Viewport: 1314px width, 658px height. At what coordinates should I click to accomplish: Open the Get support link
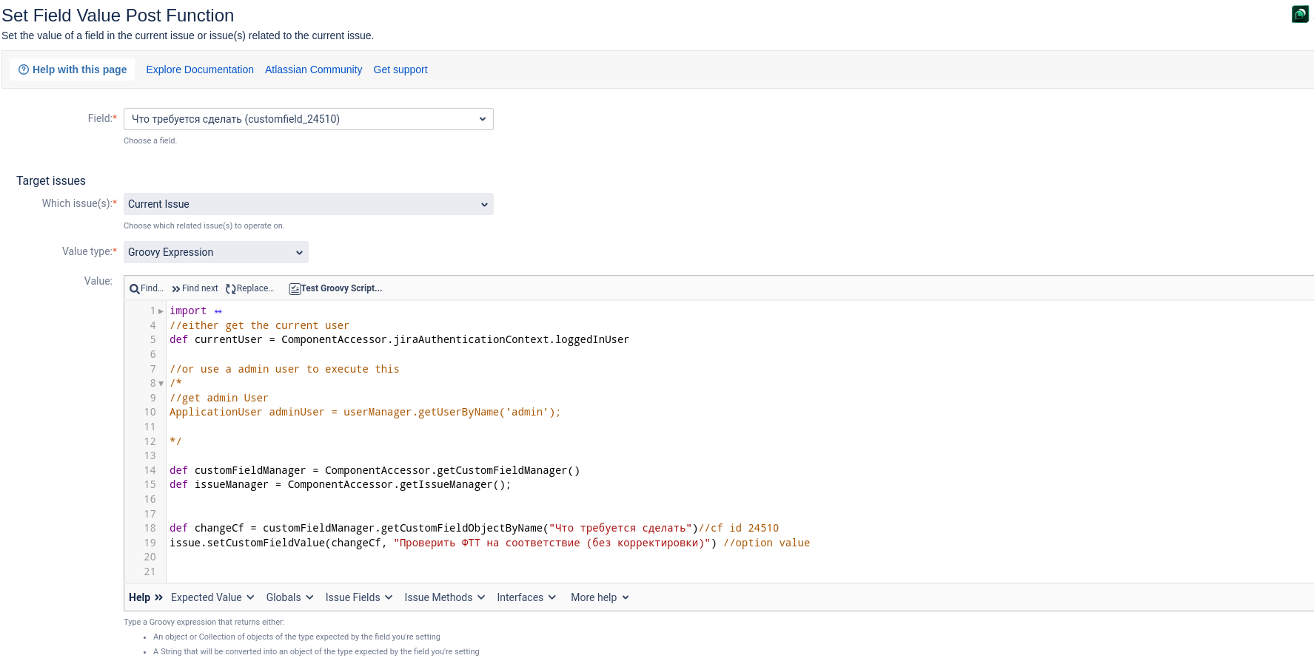pos(400,69)
